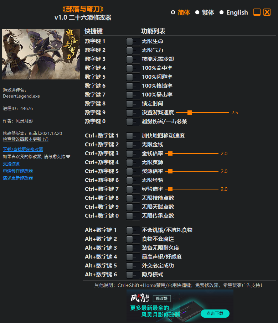
Task: Click the process name DesertLegend.exe
Action: (21, 96)
